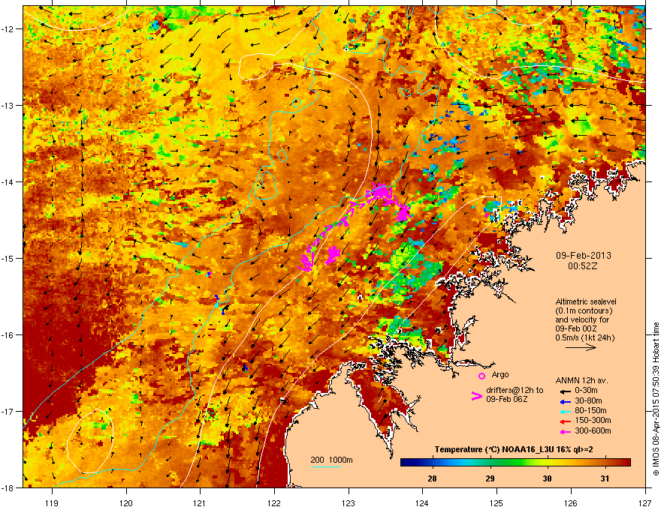This screenshot has width=661, height=510.
Task: Click the 200 1000m contour label text
Action: 331,460
